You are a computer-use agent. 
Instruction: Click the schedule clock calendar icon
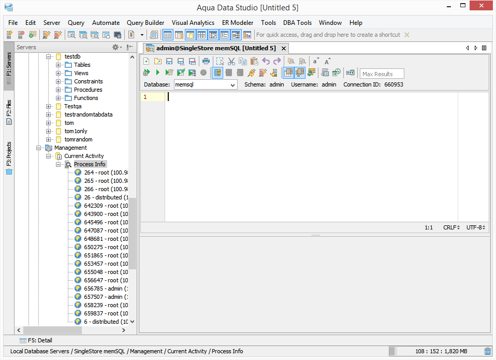336,73
